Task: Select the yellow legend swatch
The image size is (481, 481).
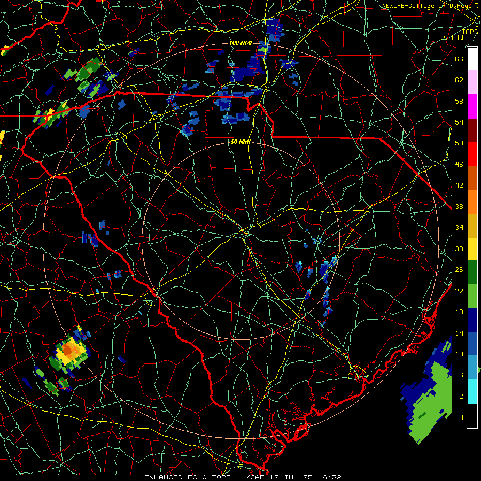Action: tap(472, 249)
